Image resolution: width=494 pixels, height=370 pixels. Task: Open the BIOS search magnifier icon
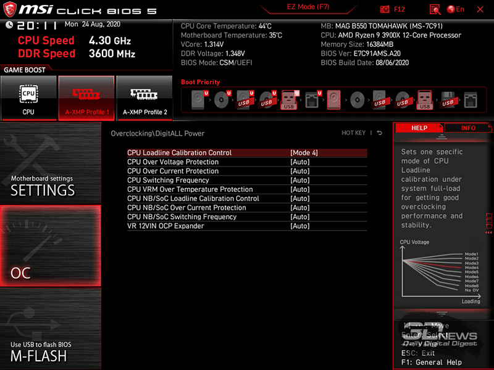click(x=435, y=9)
